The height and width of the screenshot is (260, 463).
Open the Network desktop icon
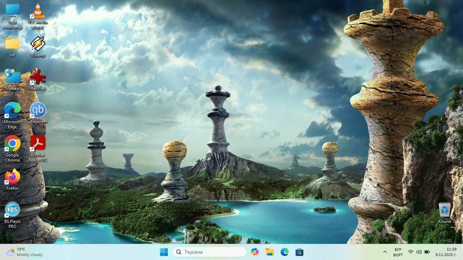13,80
